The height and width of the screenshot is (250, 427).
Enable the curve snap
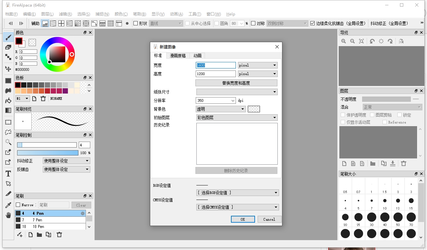pyautogui.click(x=94, y=23)
